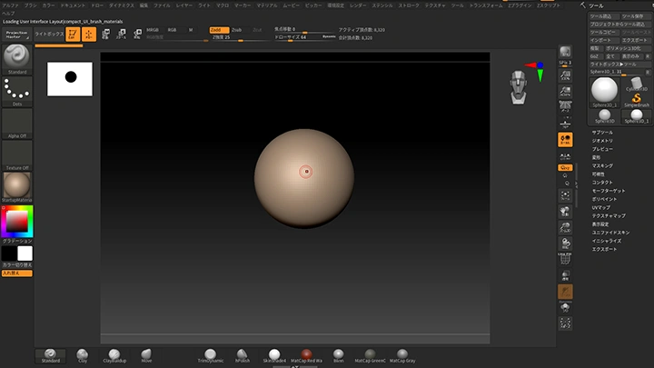Toggle Edit mode button
Viewport: 654px width, 368px height.
click(73, 35)
